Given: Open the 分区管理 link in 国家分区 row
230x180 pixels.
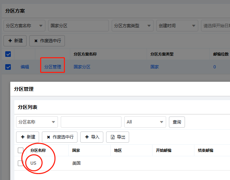Looking at the screenshot, I should coord(53,67).
